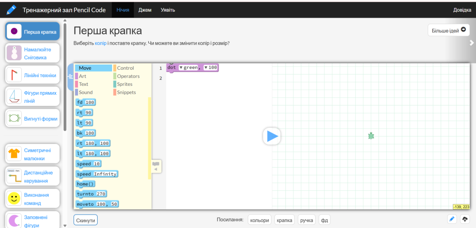Open the Перша крапка purple dot thumbnail
This screenshot has width=476, height=228.
click(x=14, y=31)
